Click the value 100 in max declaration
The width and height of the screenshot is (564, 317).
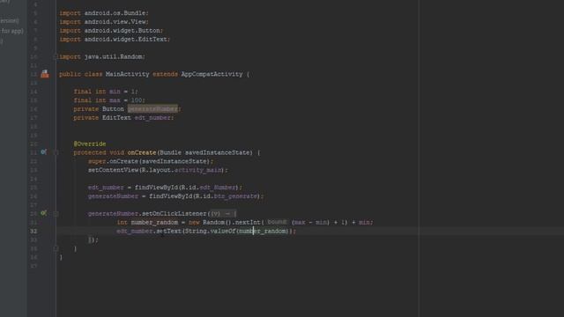coord(137,100)
